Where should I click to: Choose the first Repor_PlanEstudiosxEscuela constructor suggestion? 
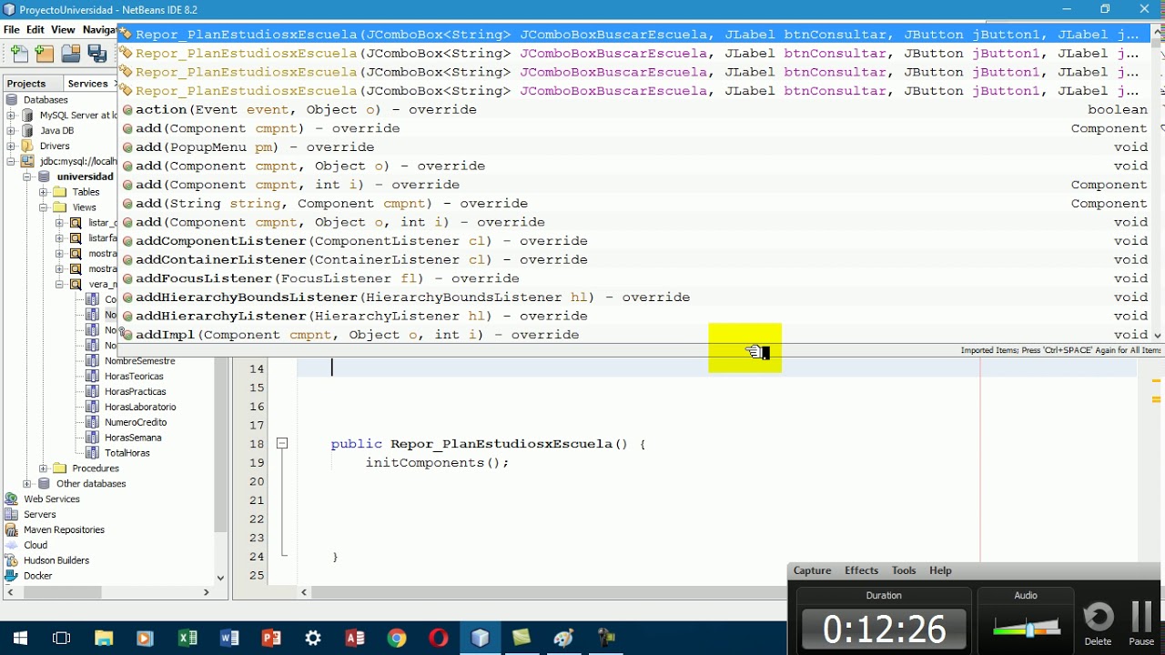click(x=635, y=35)
